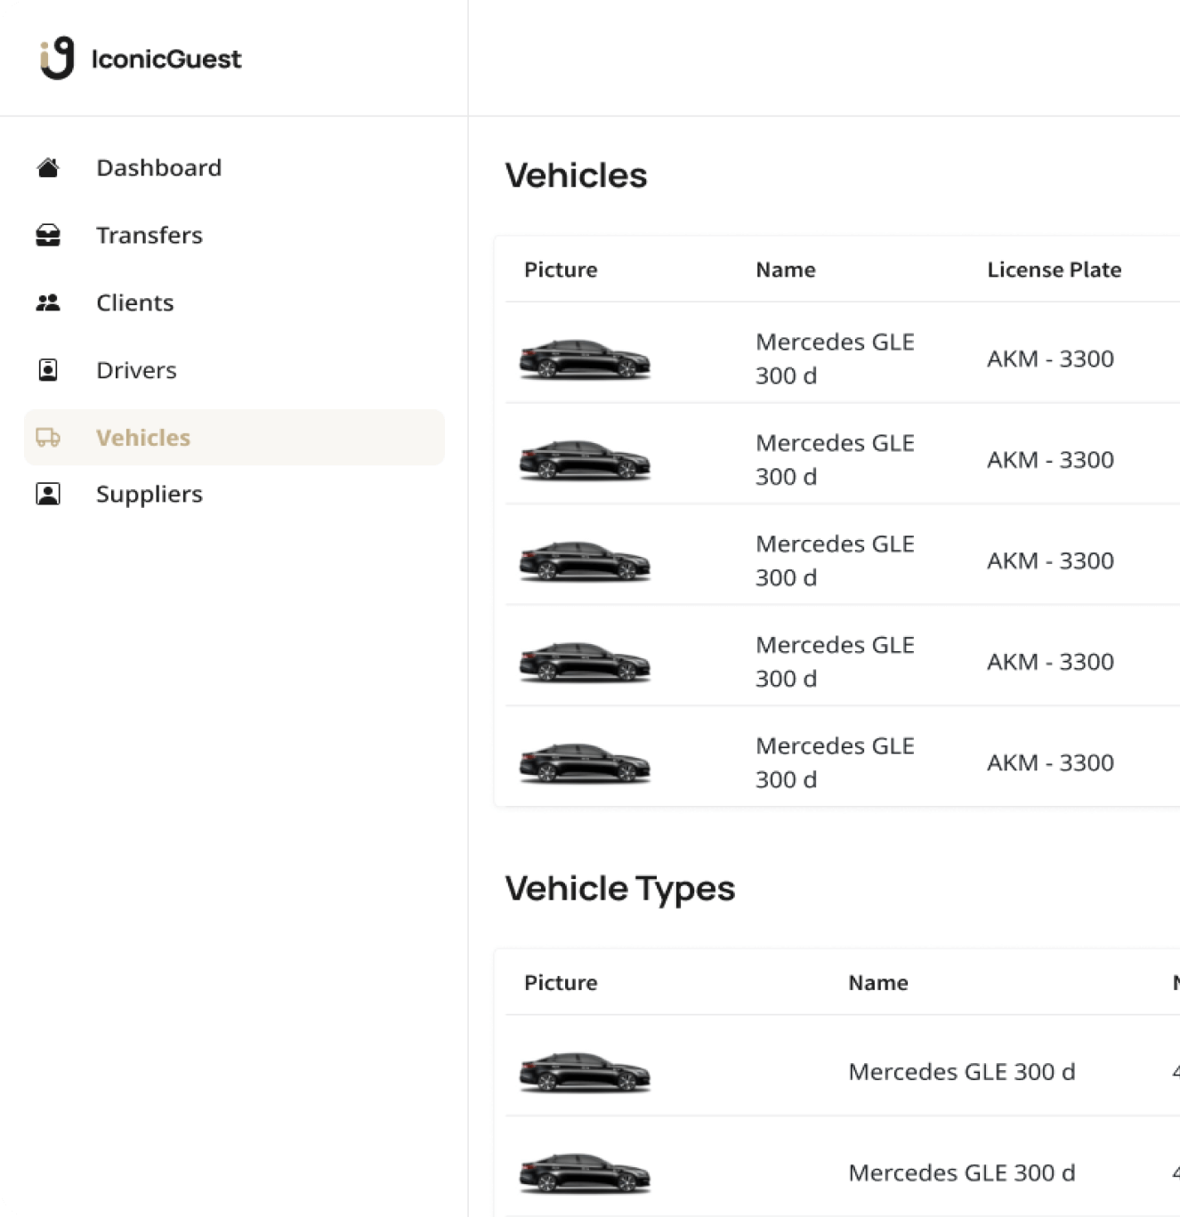The image size is (1180, 1217).
Task: Click fourth row's AKM - 3300 license plate
Action: point(1050,662)
